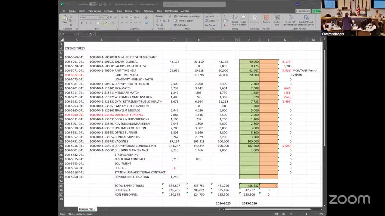Click the vertical scrollbar

coord(324,98)
